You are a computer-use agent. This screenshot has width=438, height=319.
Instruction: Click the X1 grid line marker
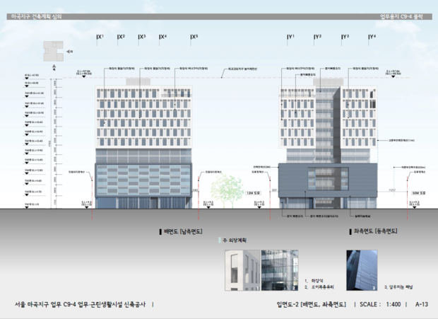click(100, 37)
